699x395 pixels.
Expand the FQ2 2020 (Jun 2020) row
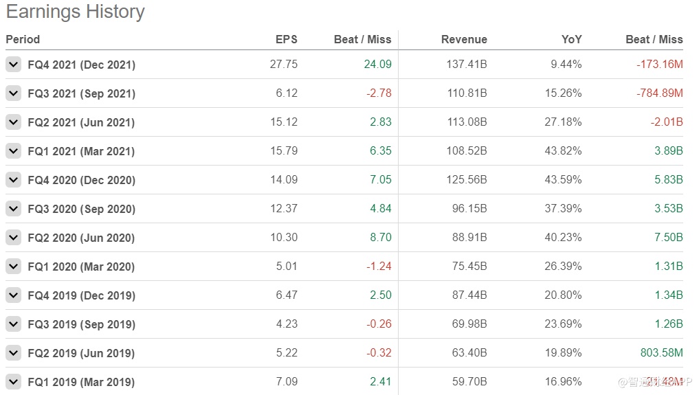point(13,238)
